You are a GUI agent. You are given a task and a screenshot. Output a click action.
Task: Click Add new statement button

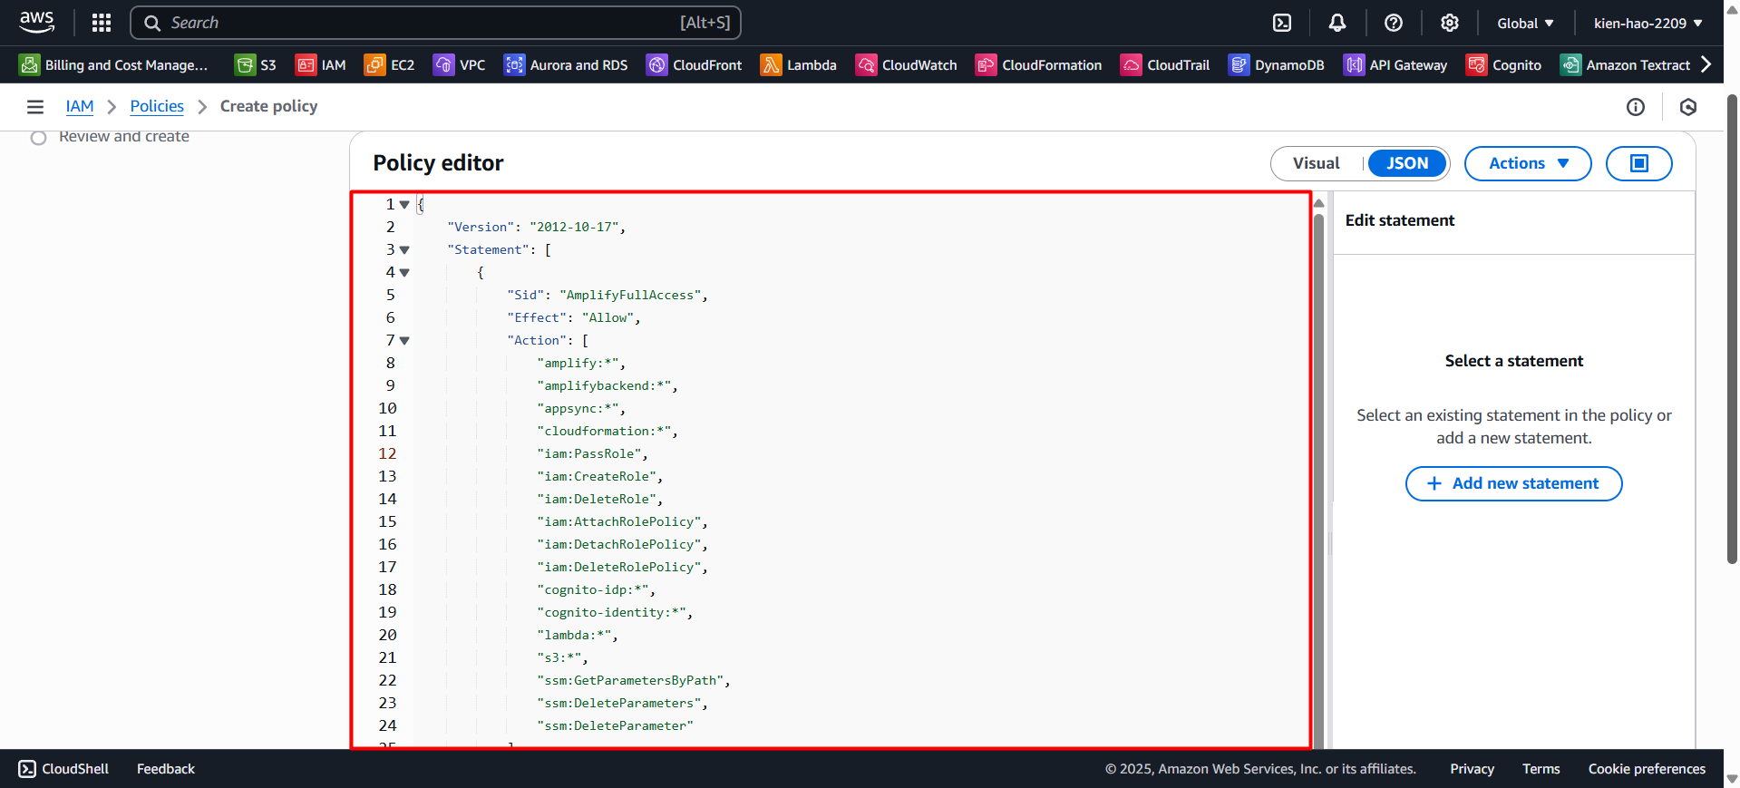tap(1513, 483)
